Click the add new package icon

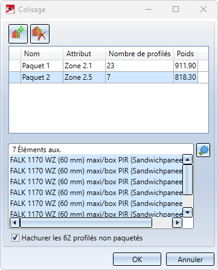tap(18, 34)
